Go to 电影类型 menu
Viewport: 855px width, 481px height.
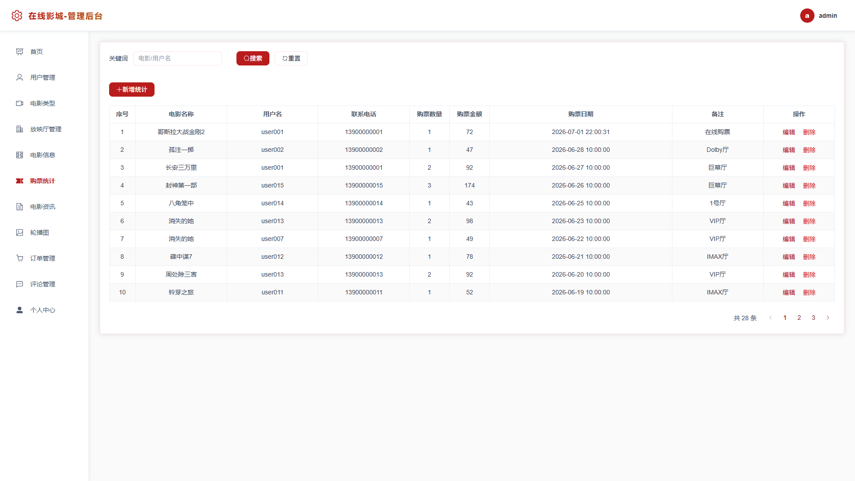pos(45,103)
